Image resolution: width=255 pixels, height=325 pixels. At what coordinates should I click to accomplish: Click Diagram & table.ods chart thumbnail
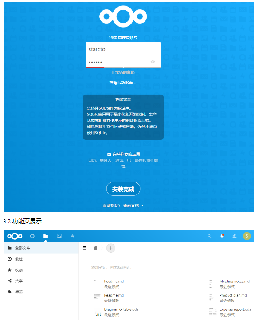tap(98, 312)
